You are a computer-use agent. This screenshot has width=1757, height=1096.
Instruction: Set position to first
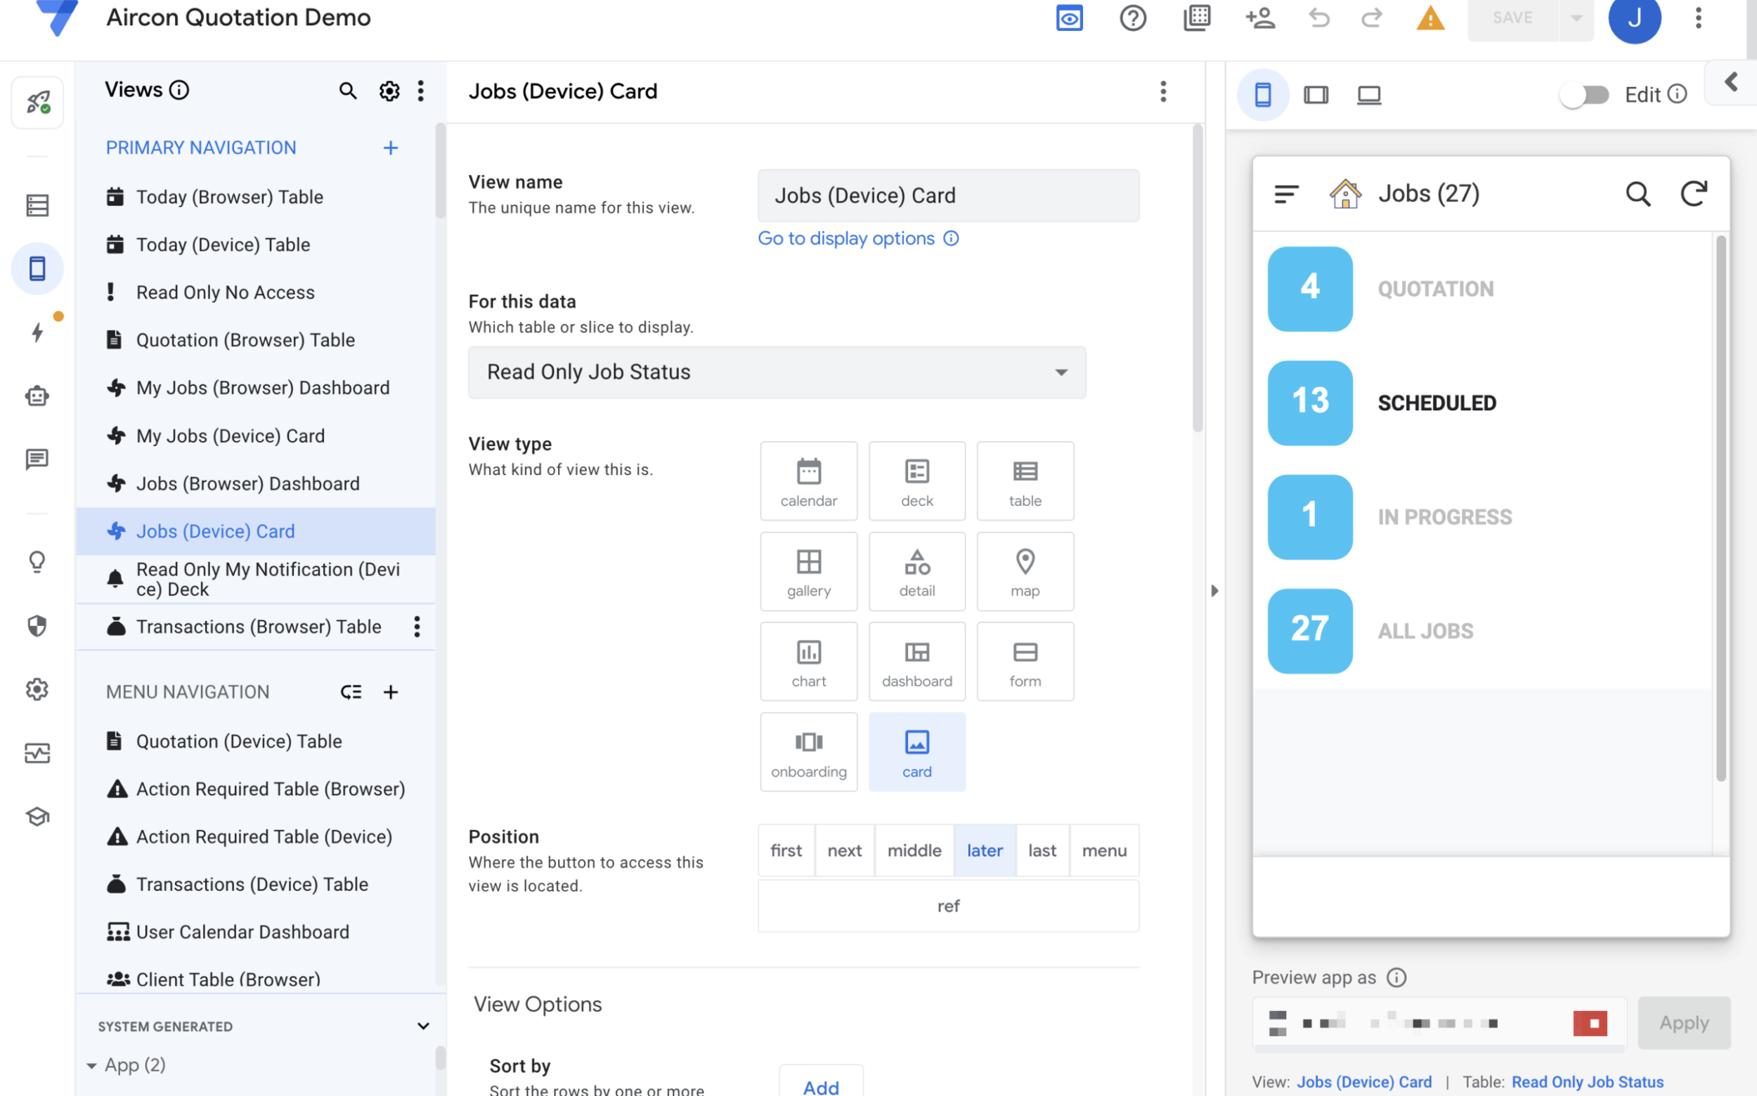(x=786, y=850)
